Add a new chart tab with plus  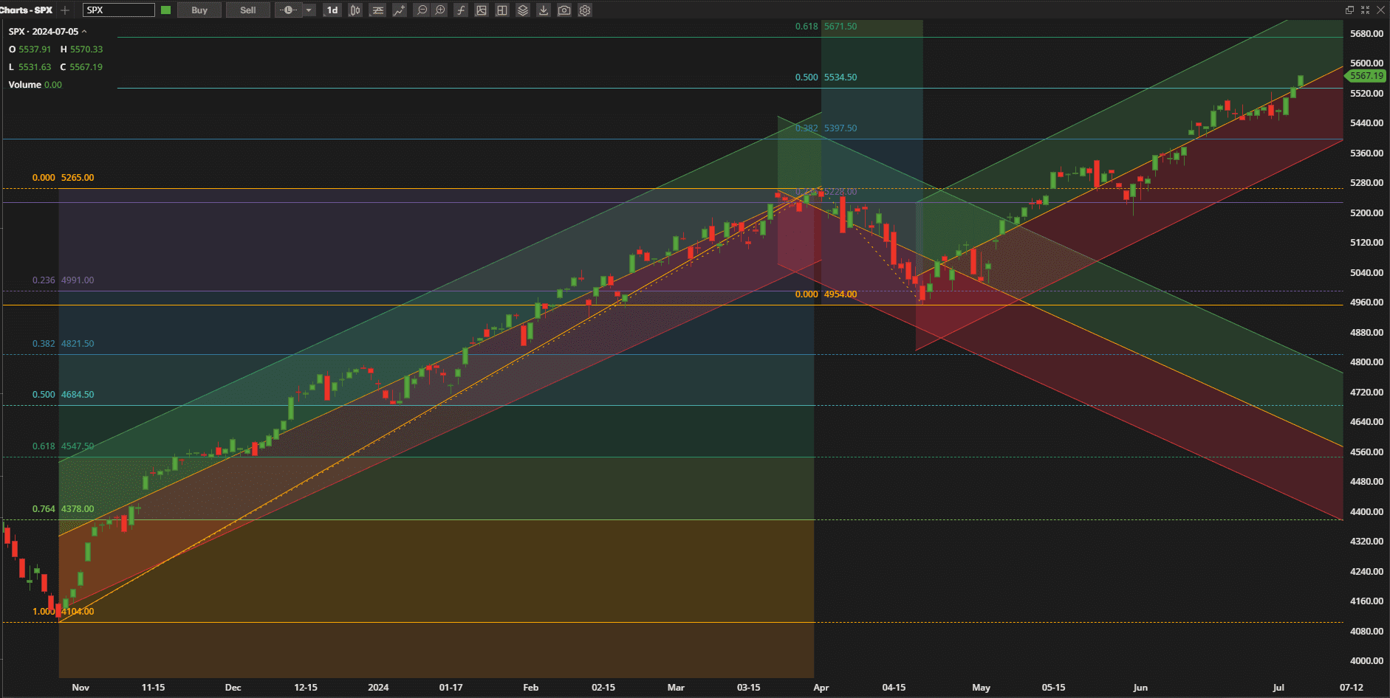[x=65, y=10]
